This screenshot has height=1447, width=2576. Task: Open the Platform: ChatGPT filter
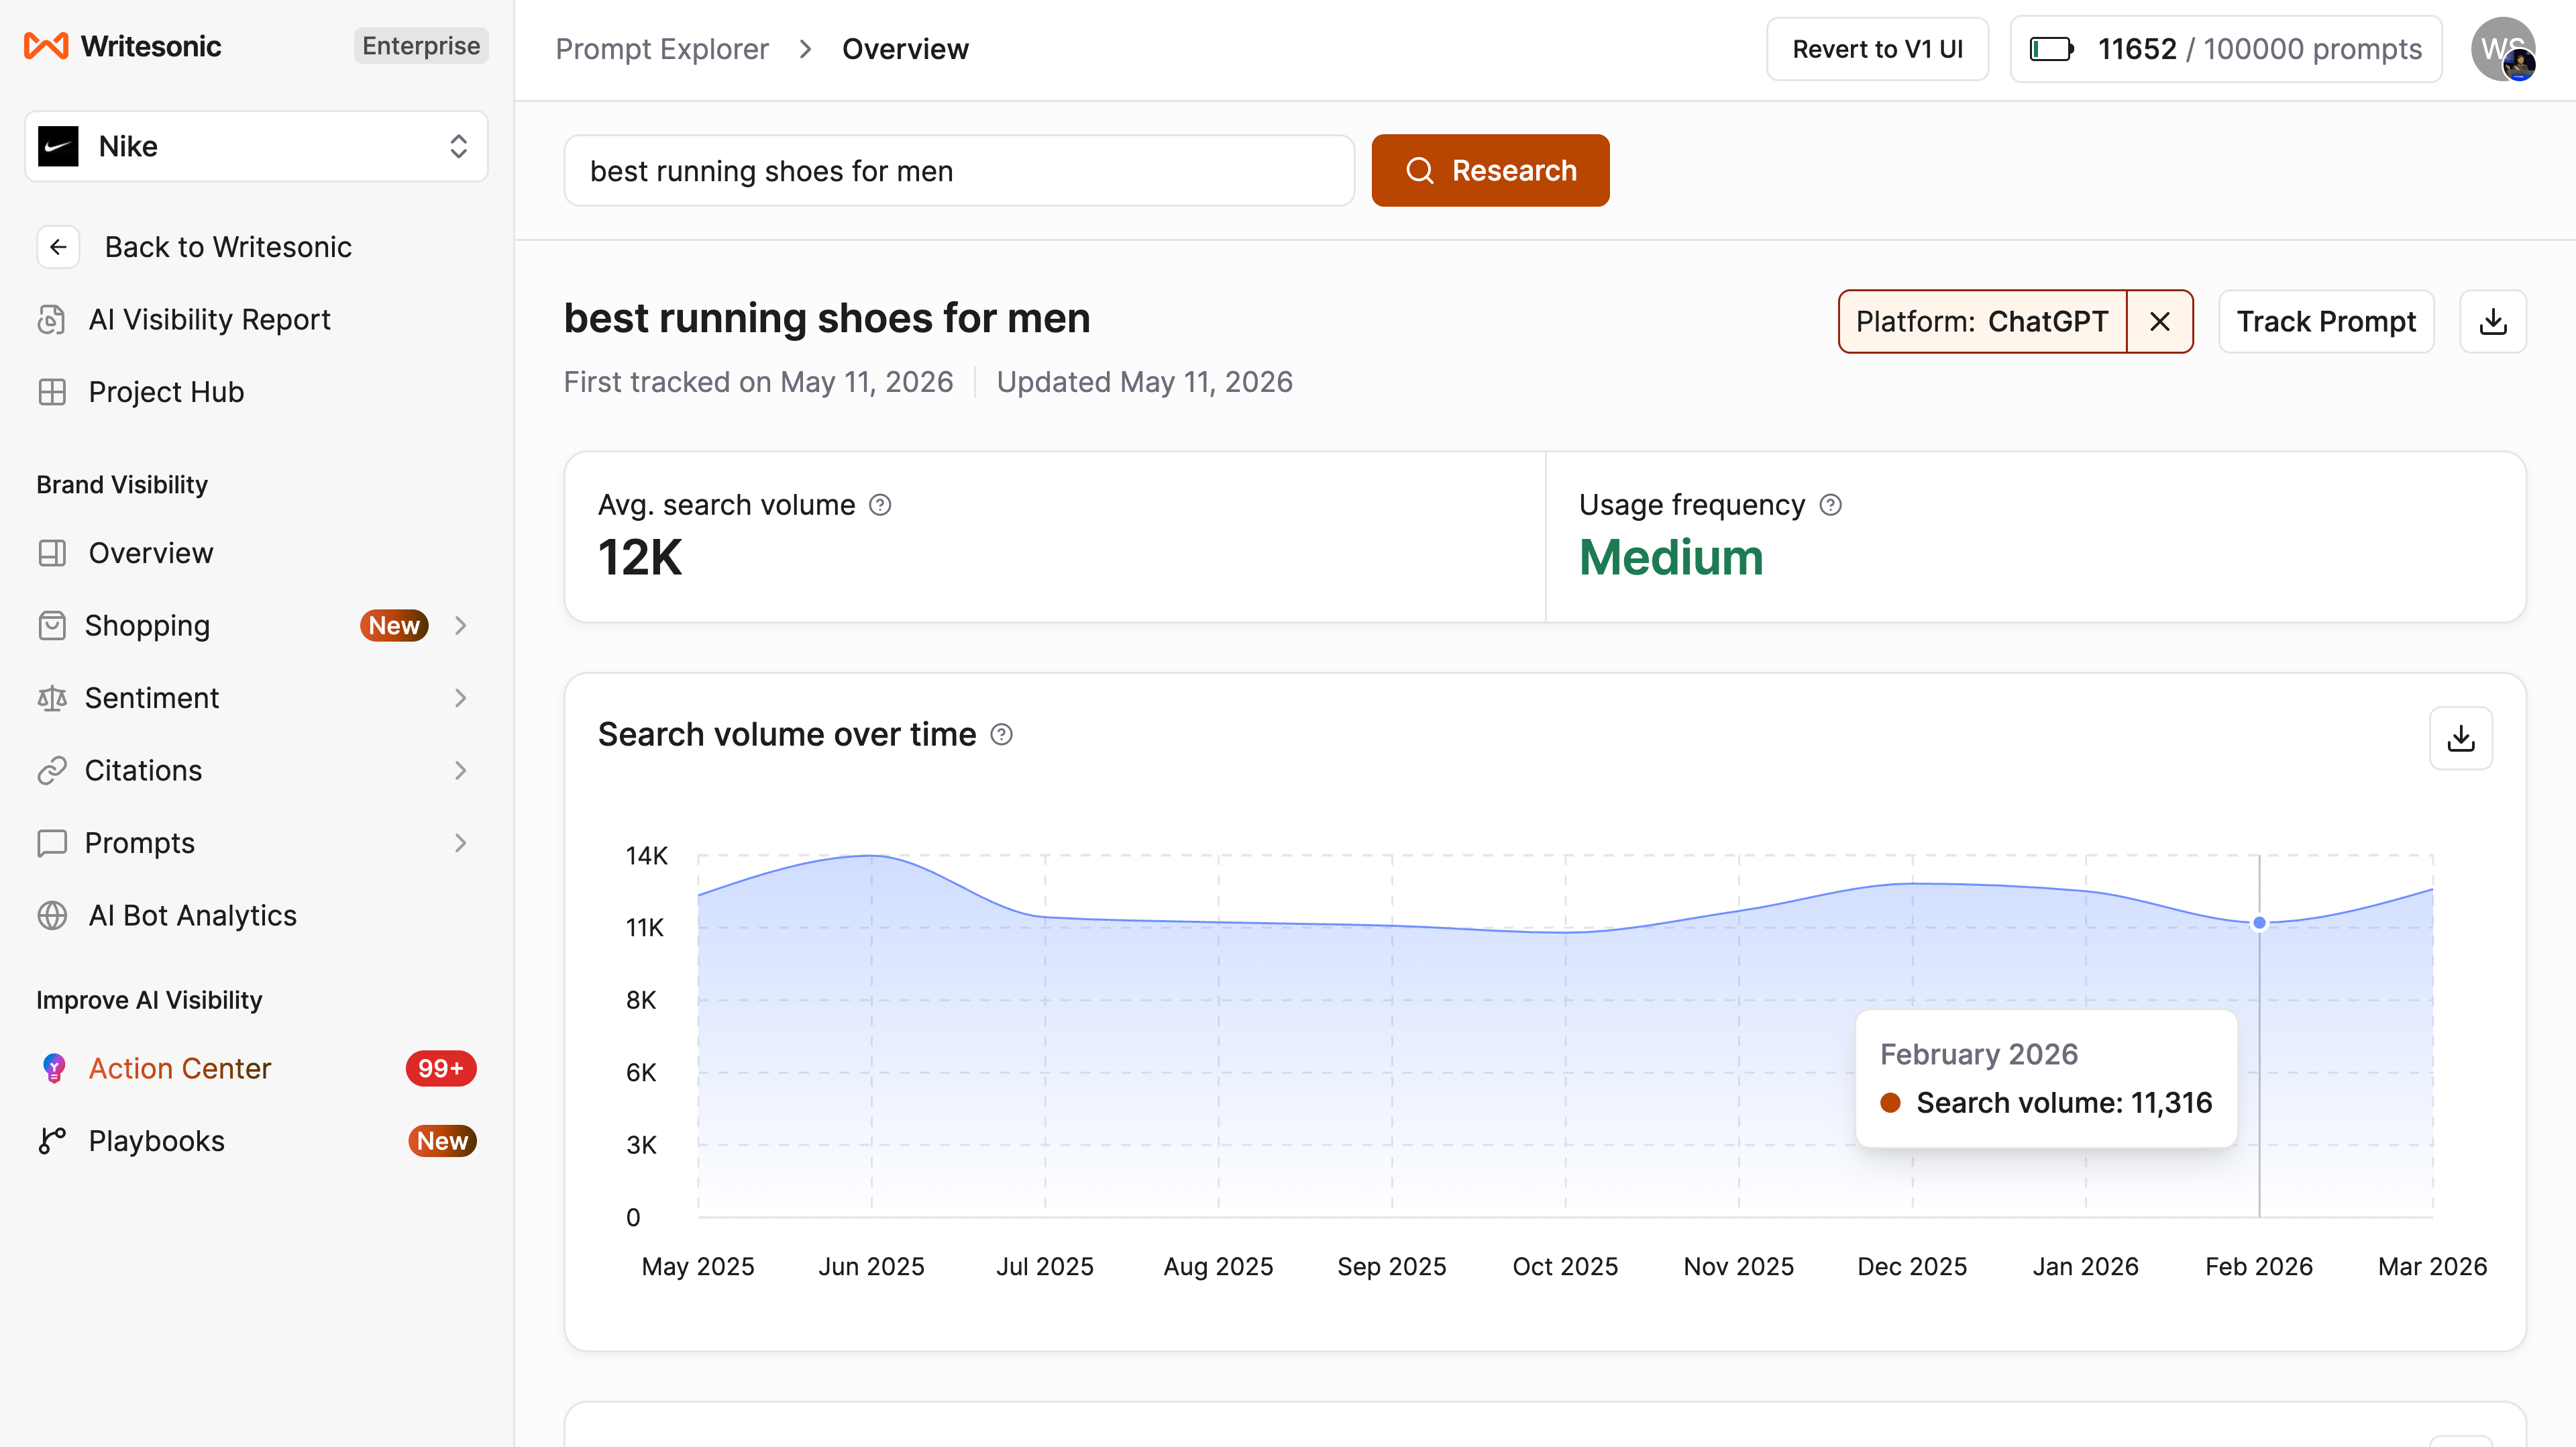click(1982, 321)
